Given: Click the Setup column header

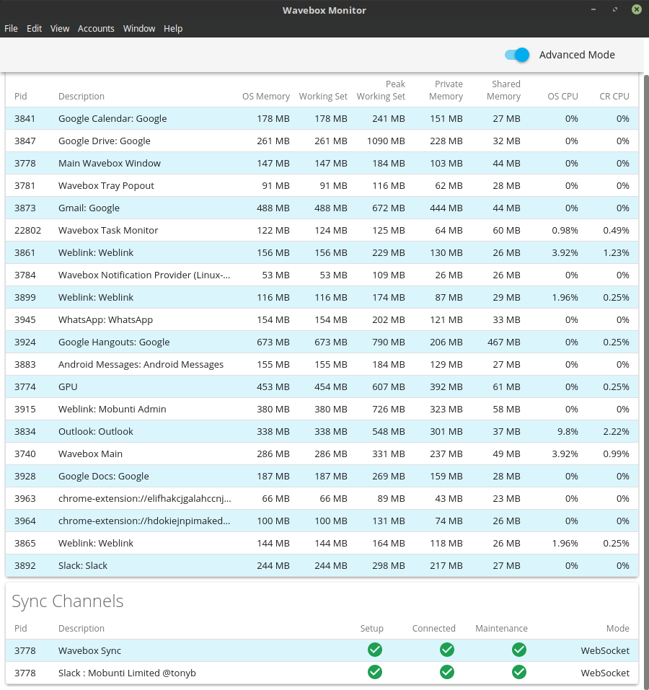Looking at the screenshot, I should point(372,629).
